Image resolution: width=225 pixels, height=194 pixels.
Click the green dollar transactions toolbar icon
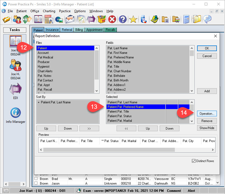27,19
